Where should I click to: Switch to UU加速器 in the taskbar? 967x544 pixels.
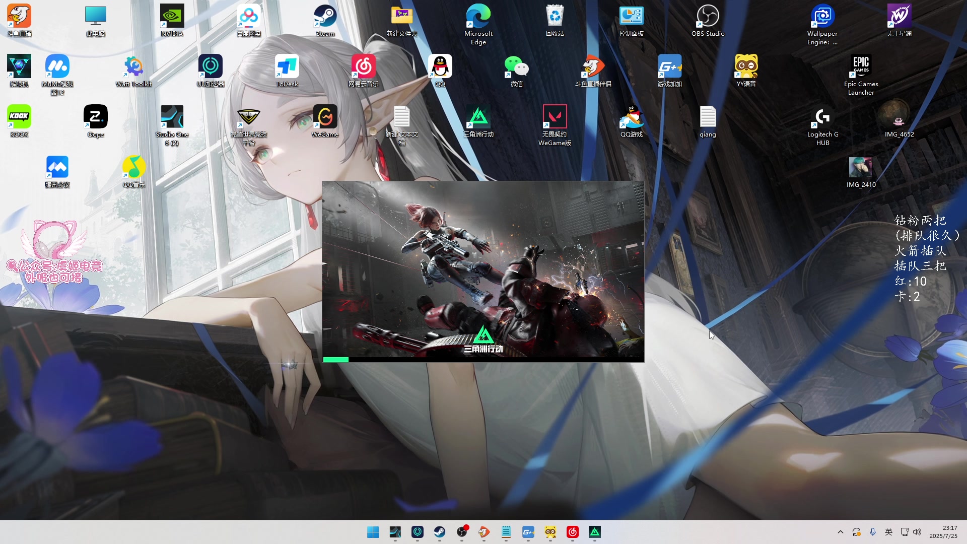[418, 532]
